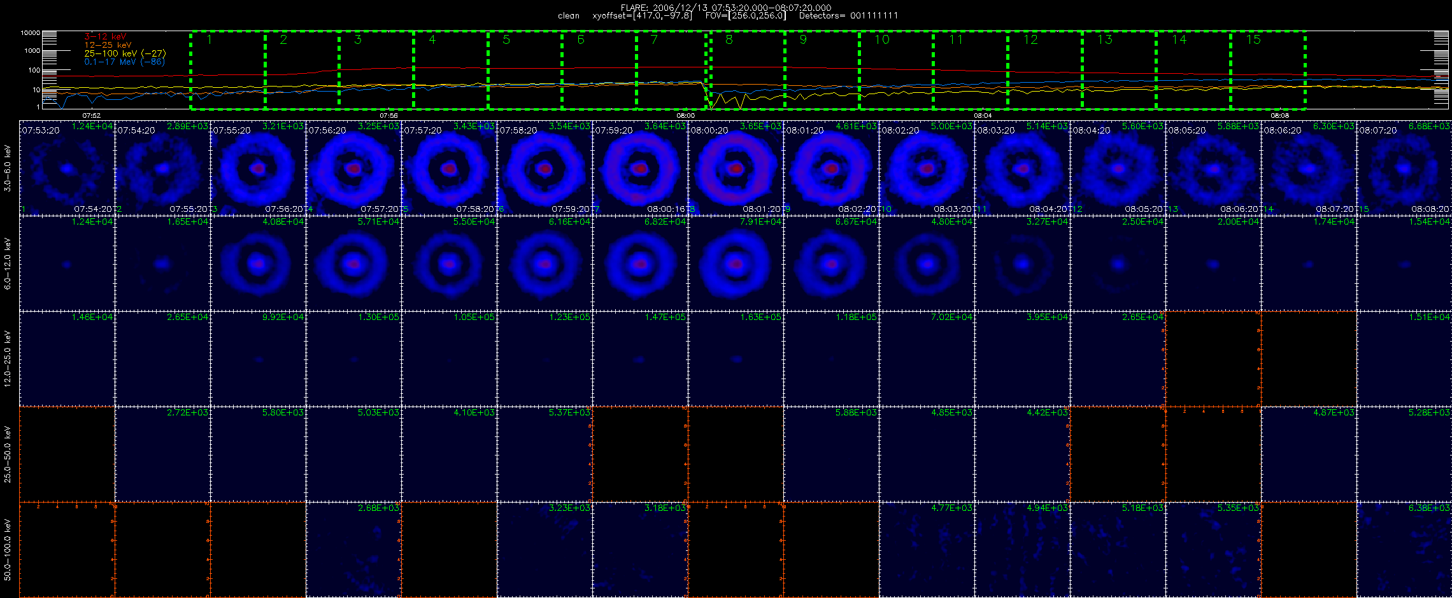The image size is (1452, 598).
Task: Open the 50-100 keV image labeled 4.94E+03
Action: 1022,550
